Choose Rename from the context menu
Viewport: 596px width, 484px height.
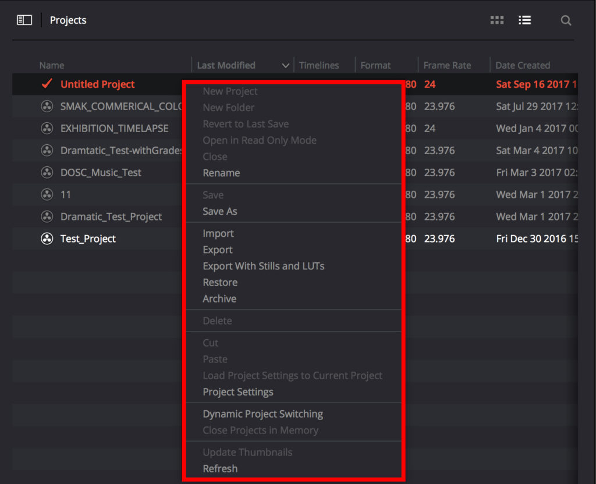221,173
